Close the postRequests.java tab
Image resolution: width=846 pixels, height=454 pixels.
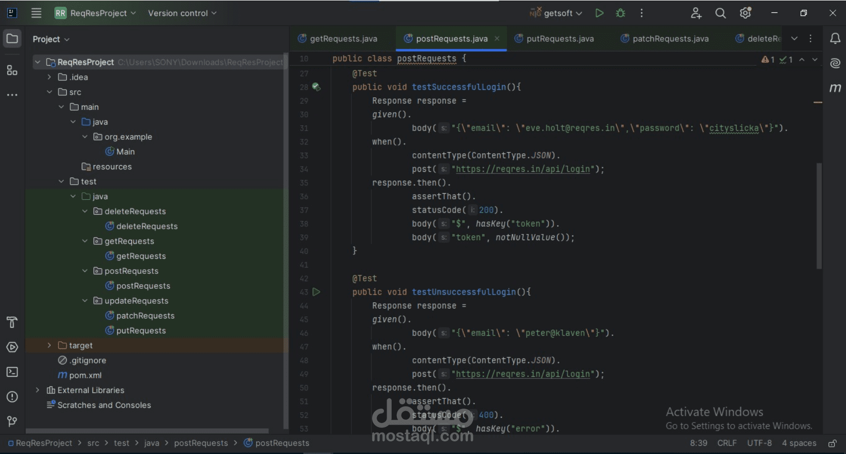tap(497, 38)
